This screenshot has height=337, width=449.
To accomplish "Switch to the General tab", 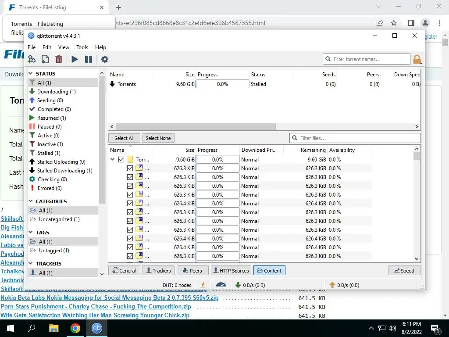I will pos(124,270).
